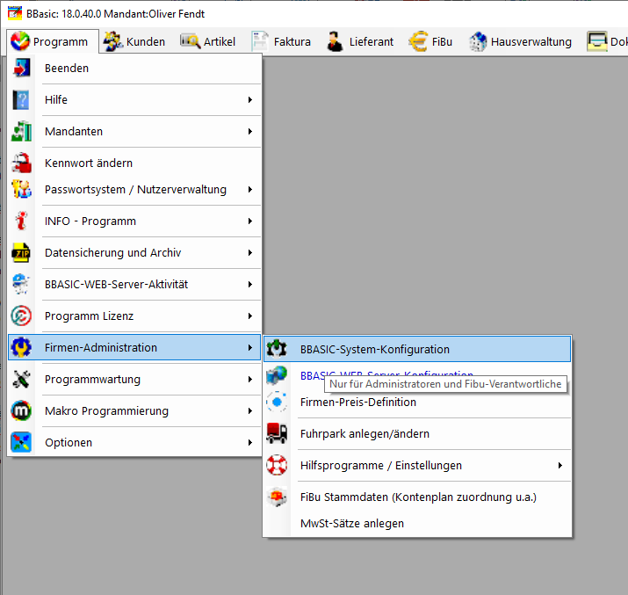Click the Makro Programmierung 'm' icon

tap(21, 411)
